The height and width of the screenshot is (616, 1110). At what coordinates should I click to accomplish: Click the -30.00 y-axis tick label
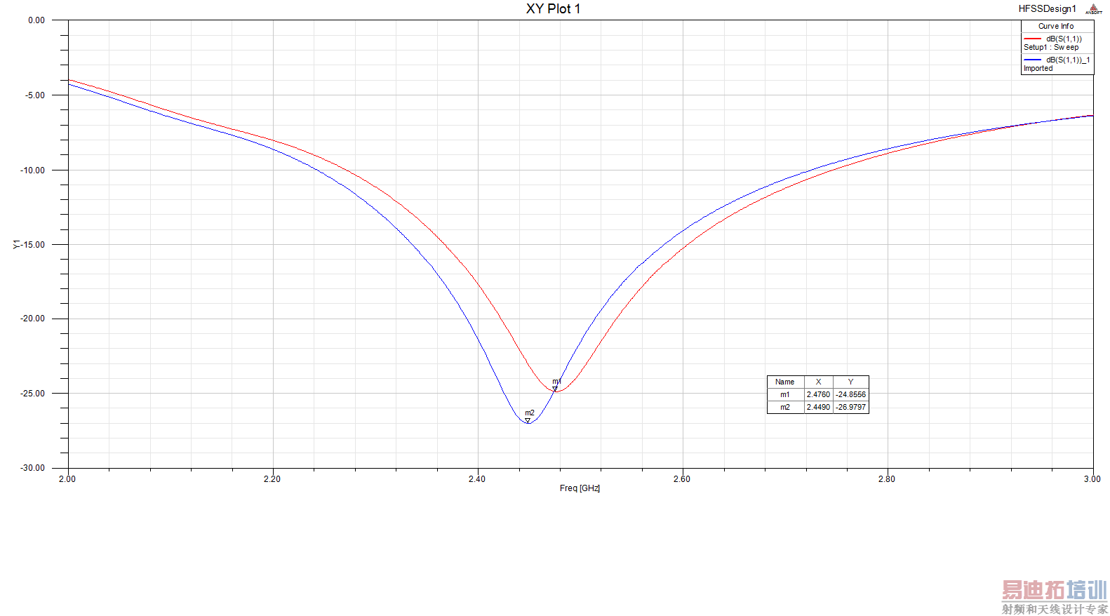pos(32,468)
